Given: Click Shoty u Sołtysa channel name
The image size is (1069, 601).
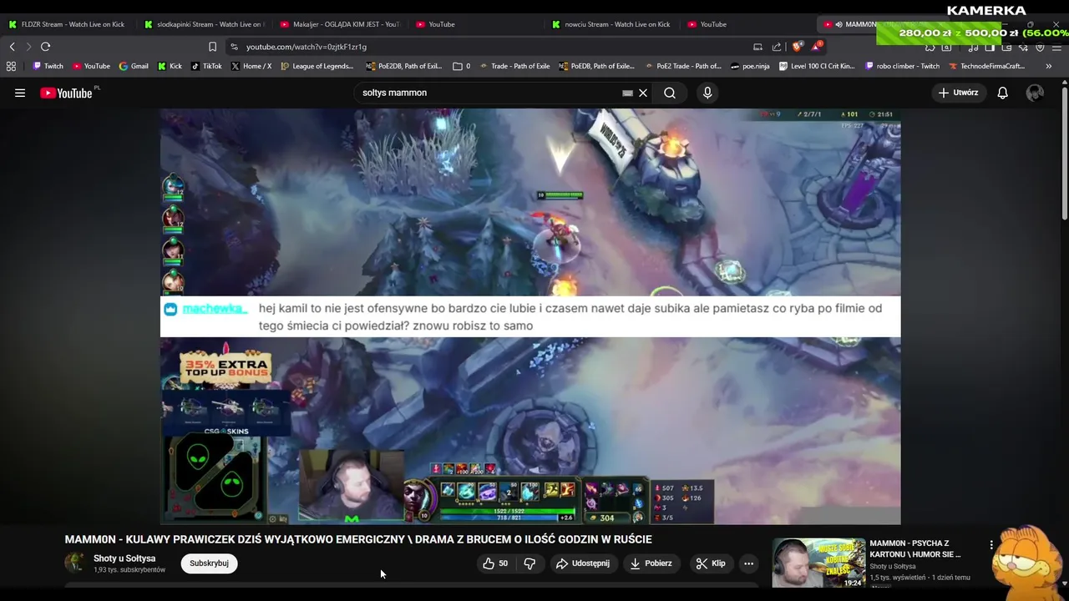Looking at the screenshot, I should [124, 558].
